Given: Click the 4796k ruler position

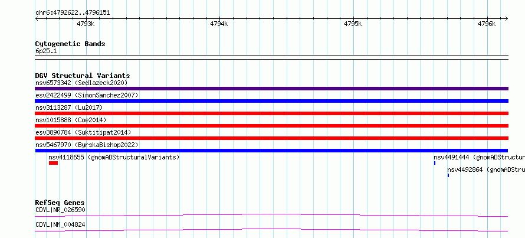Looking at the screenshot, I should [487, 24].
